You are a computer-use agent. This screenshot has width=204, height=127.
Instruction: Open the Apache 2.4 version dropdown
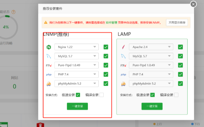(x=151, y=47)
